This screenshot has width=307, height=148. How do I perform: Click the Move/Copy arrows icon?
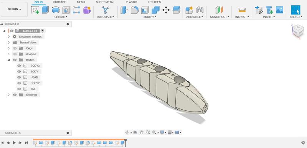click(166, 10)
